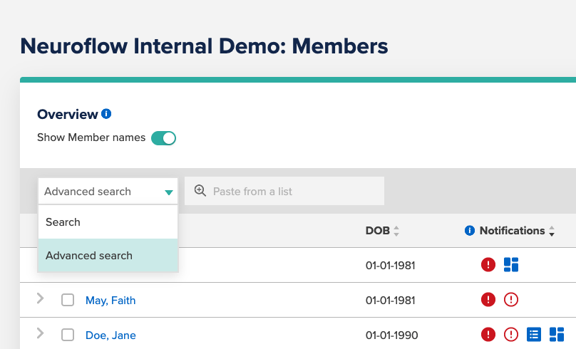This screenshot has width=576, height=349.
Task: Expand the Doe, Jane row
Action: 41,333
